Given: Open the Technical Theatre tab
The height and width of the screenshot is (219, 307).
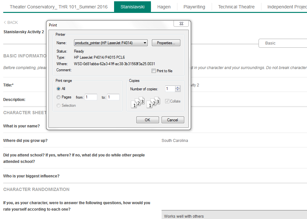Looking at the screenshot, I should [x=236, y=7].
